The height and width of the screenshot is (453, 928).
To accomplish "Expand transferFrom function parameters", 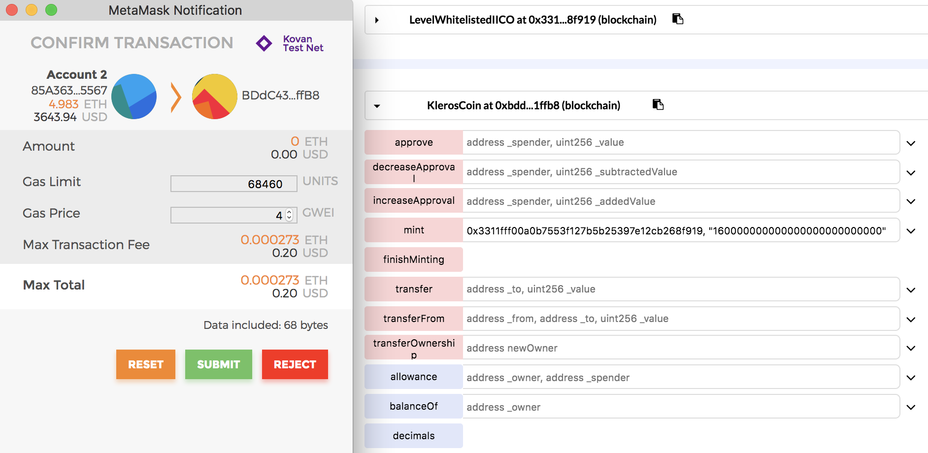I will click(911, 320).
